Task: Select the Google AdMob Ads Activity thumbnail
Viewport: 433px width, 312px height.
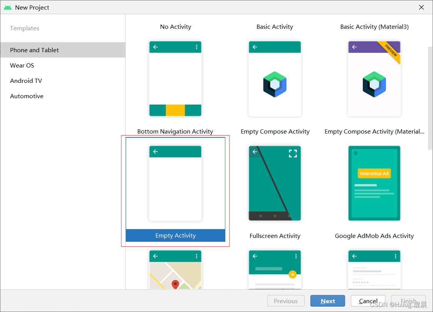Action: 374,183
